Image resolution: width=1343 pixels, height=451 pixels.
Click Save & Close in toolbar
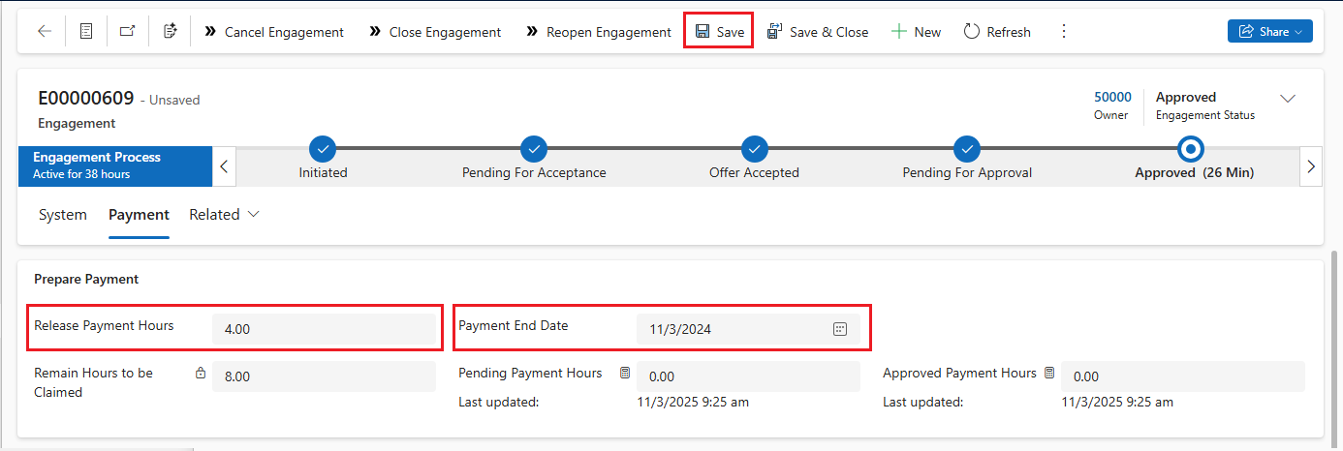point(817,32)
